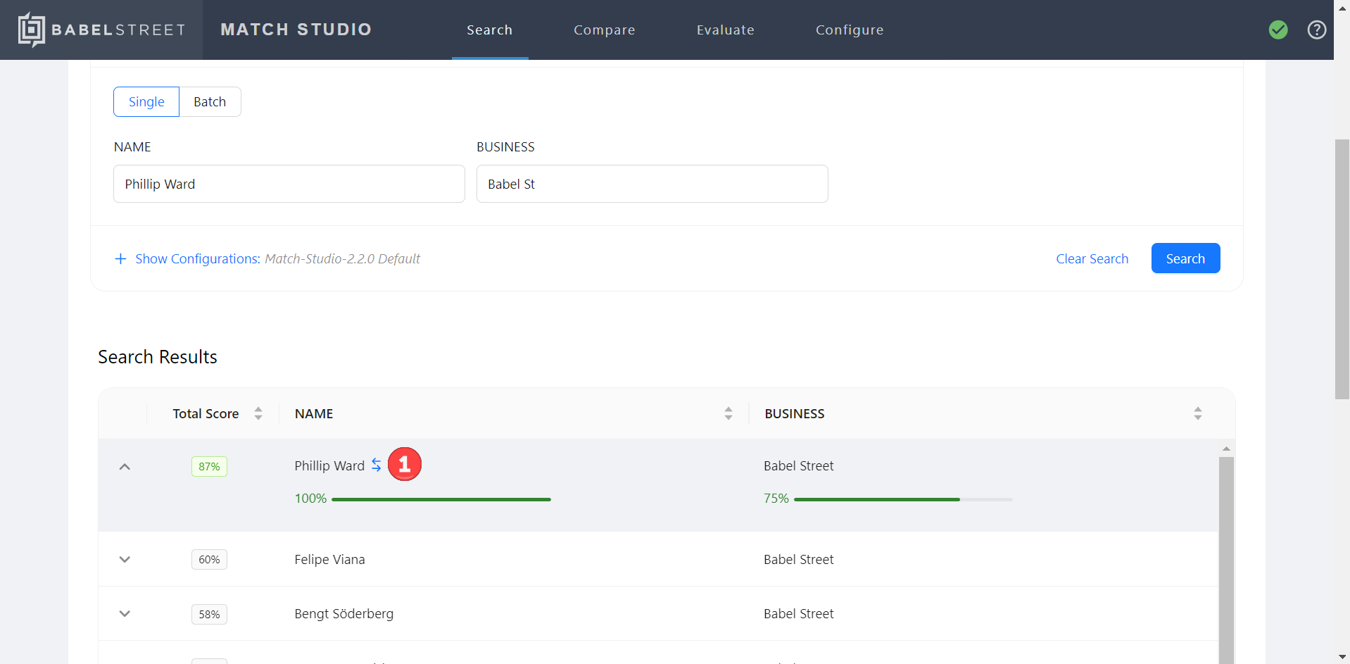Click the blue Search button
The width and height of the screenshot is (1350, 664).
coord(1185,258)
